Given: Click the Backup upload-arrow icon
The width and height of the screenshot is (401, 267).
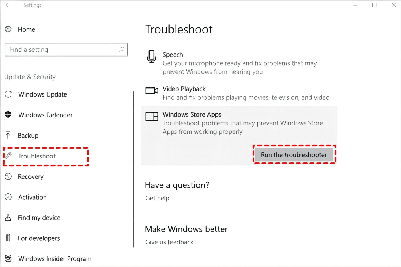Looking at the screenshot, I should (8, 135).
